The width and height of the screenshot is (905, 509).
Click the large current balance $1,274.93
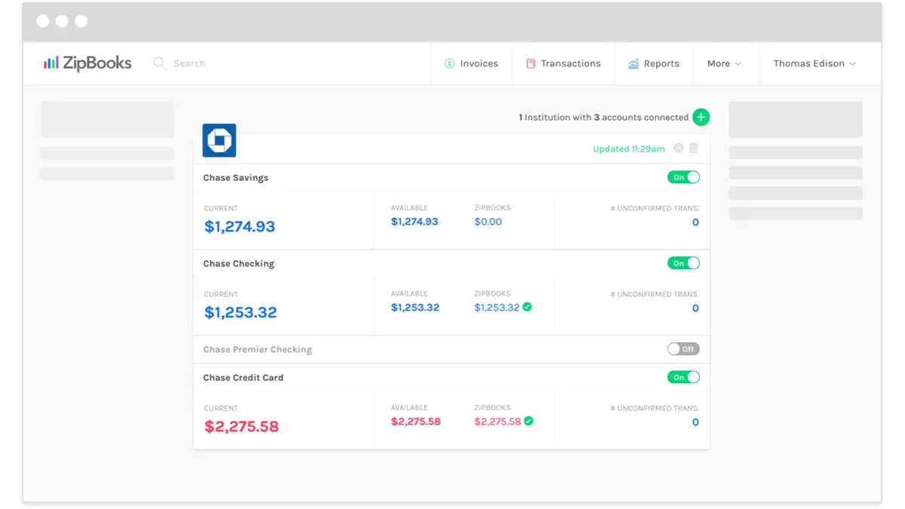pyautogui.click(x=240, y=226)
